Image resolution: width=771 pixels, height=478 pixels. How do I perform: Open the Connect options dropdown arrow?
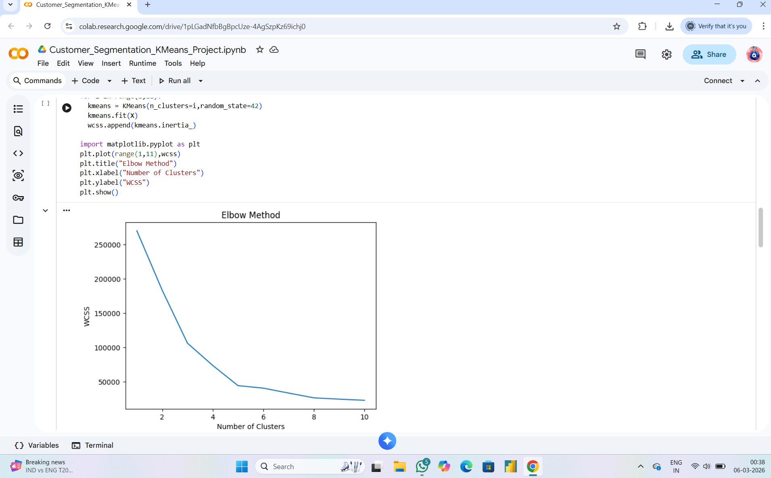tap(742, 81)
